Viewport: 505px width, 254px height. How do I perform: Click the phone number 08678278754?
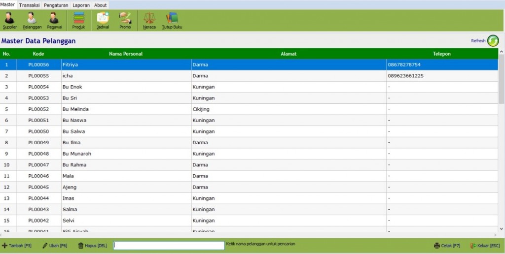(x=404, y=64)
